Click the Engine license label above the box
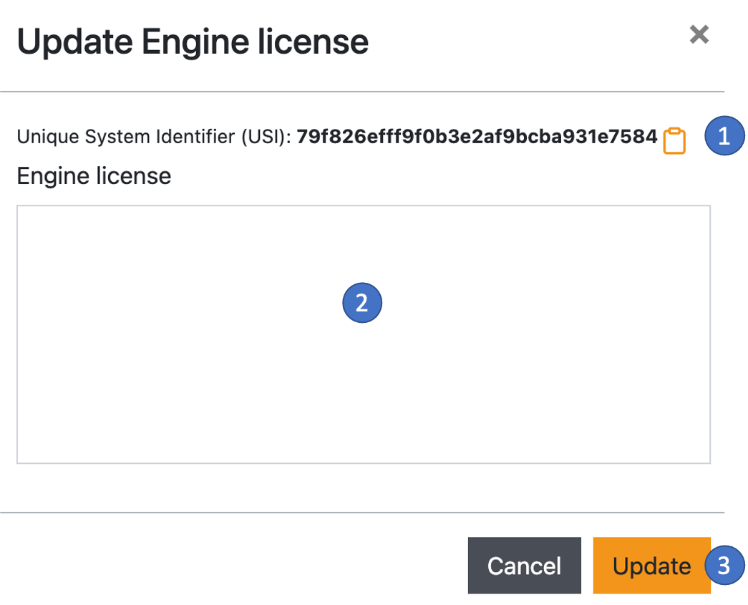This screenshot has height=605, width=748. click(94, 176)
